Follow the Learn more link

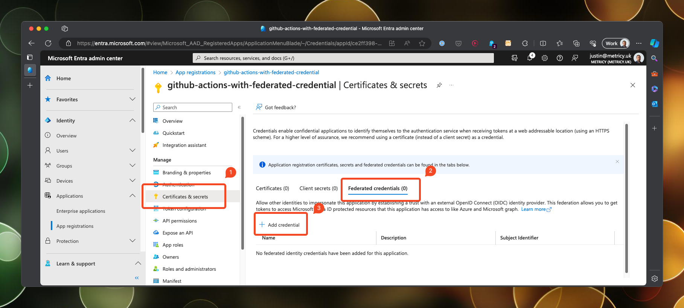(x=536, y=209)
